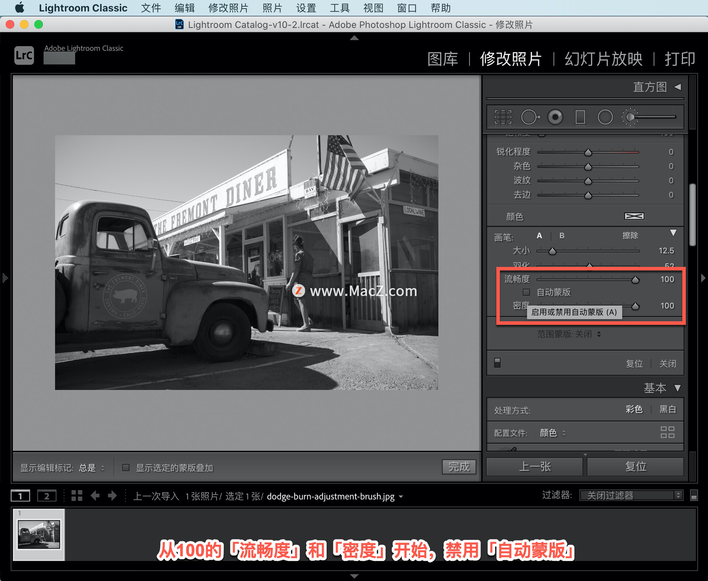Click brush panel 关闭 link
The width and height of the screenshot is (708, 581).
pyautogui.click(x=668, y=363)
